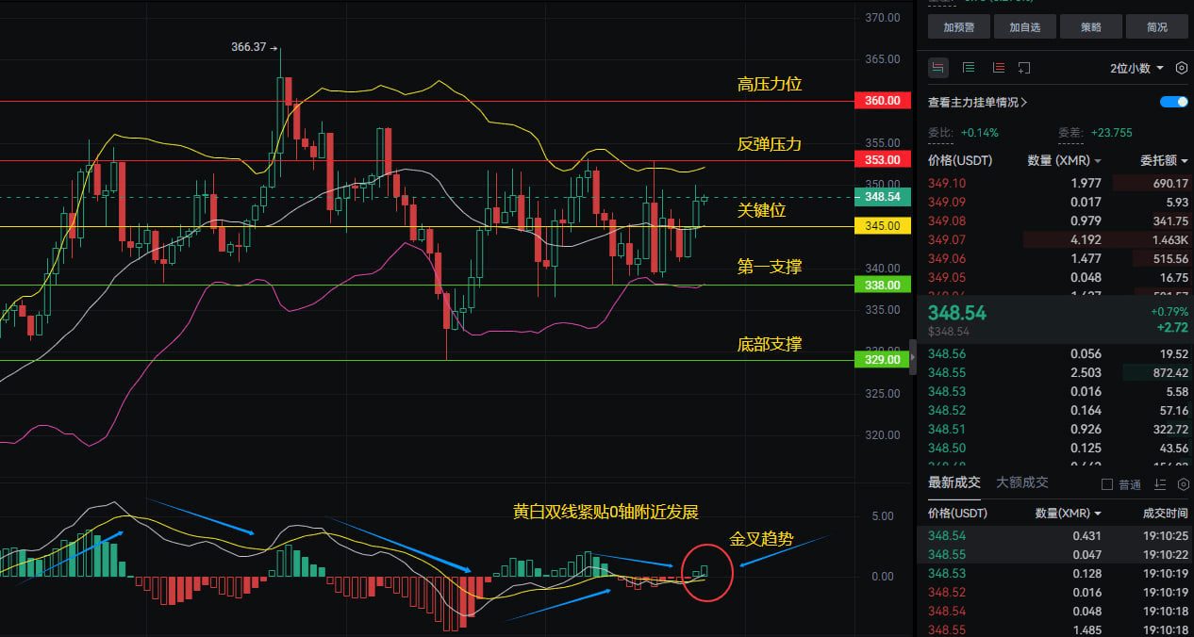Select the combined buy/sell order book view icon
Screen dimensions: 1194x637
(x=938, y=68)
